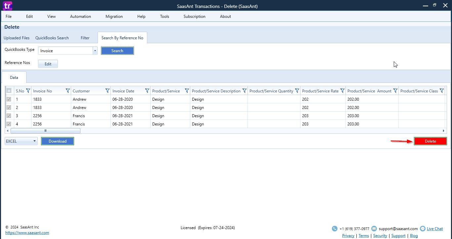This screenshot has width=452, height=239.
Task: Open the Subscription menu
Action: coord(195,16)
